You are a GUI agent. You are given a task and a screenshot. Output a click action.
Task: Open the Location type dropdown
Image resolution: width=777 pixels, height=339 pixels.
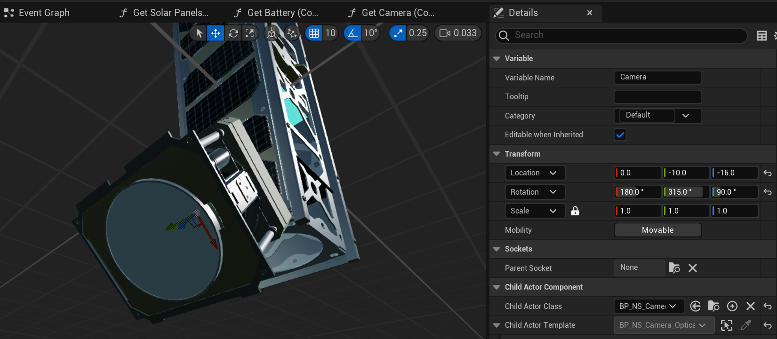tap(535, 173)
